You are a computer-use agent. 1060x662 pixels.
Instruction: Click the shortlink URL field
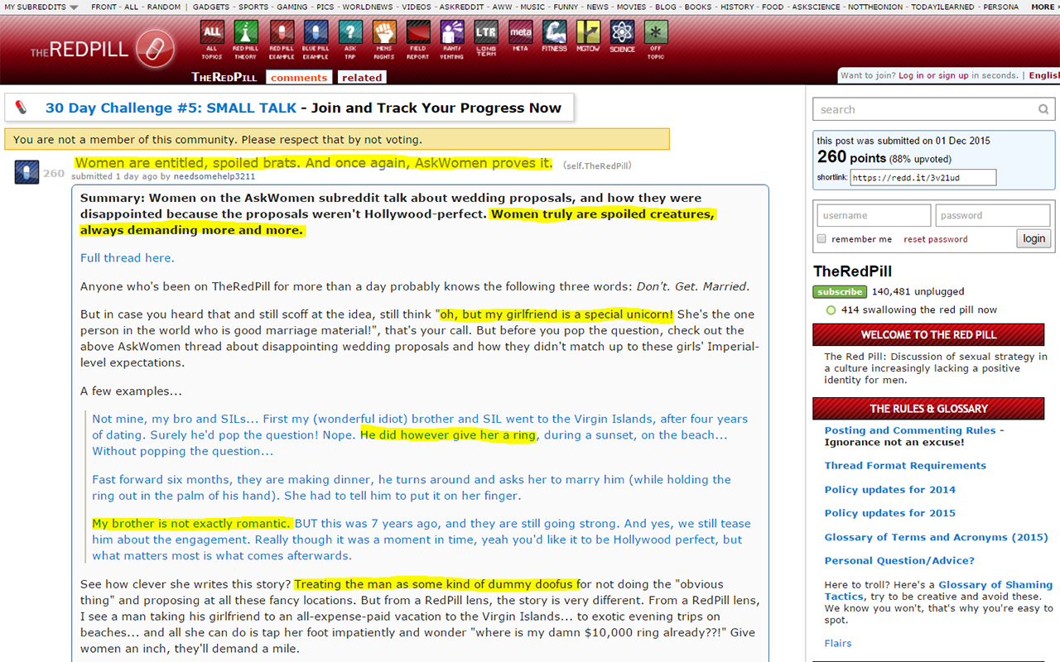(x=923, y=178)
